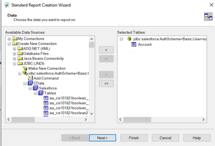The width and height of the screenshot is (215, 146).
Task: Collapse the Create New Connection node
Action: click(9, 43)
